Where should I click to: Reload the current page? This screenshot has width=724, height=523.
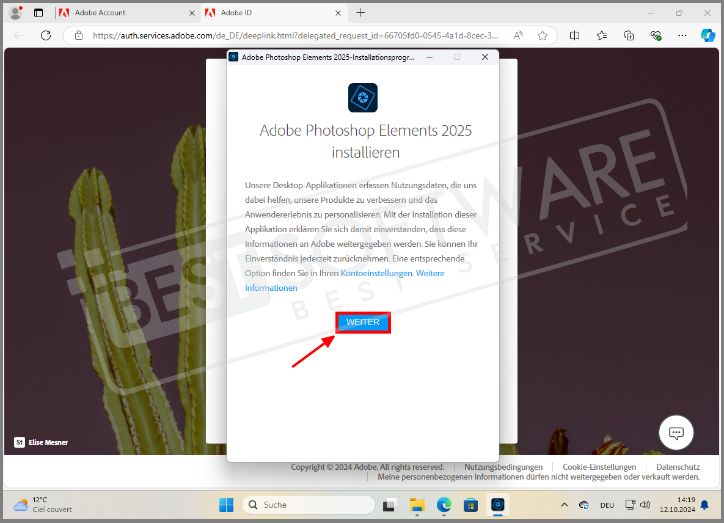tap(46, 35)
